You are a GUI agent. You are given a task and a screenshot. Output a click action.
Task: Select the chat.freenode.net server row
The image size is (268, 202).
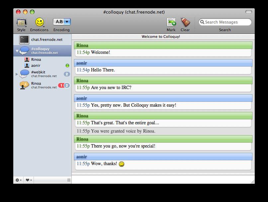tap(43, 40)
